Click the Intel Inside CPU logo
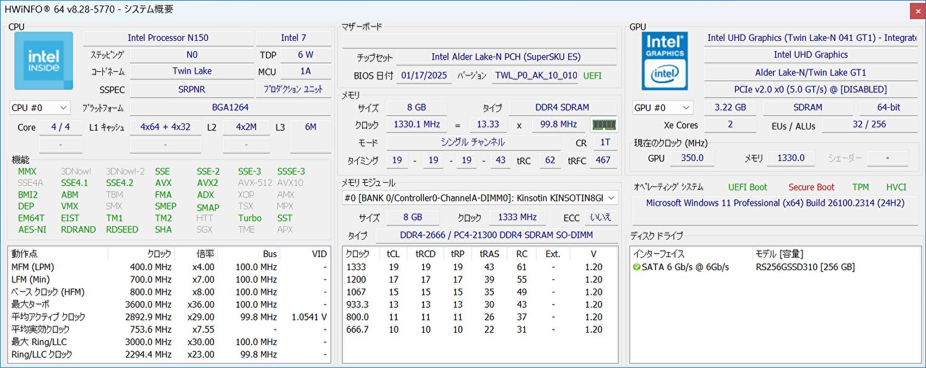Image resolution: width=926 pixels, height=368 pixels. pos(43,61)
